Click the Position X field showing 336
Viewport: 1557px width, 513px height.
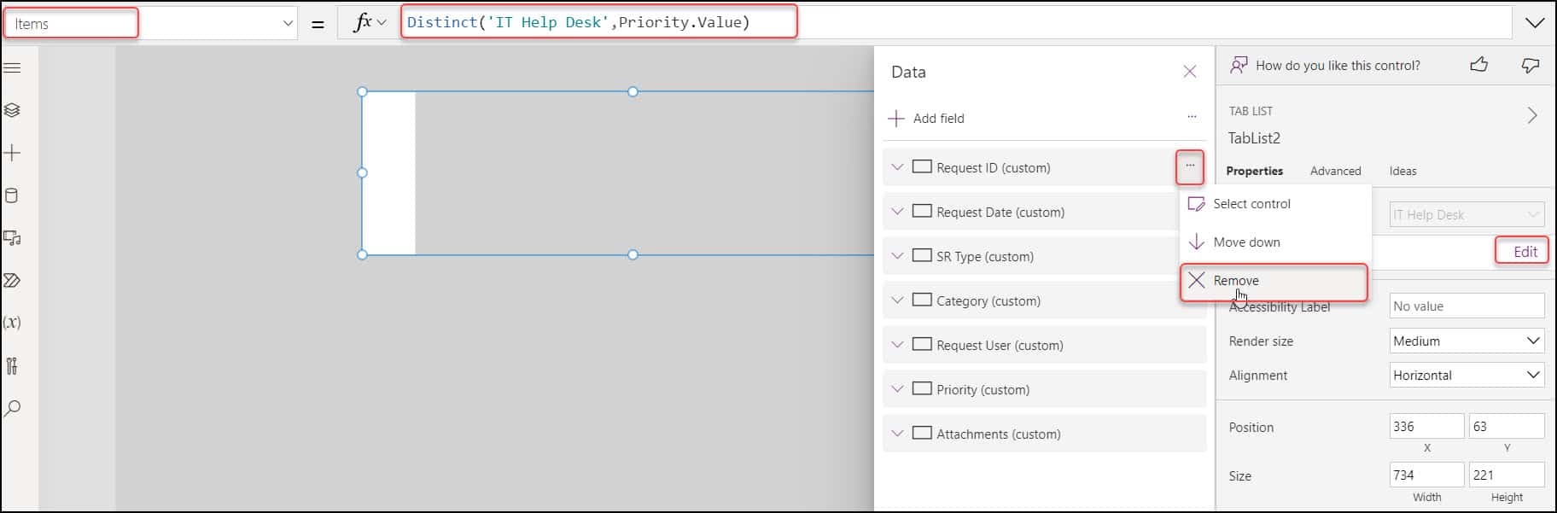pos(1426,426)
